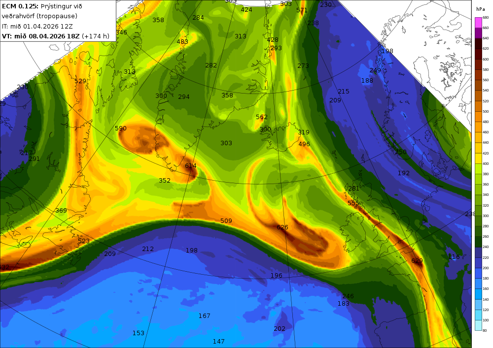Click the '369' pressure value on the map
The width and height of the screenshot is (493, 348).
click(61, 211)
